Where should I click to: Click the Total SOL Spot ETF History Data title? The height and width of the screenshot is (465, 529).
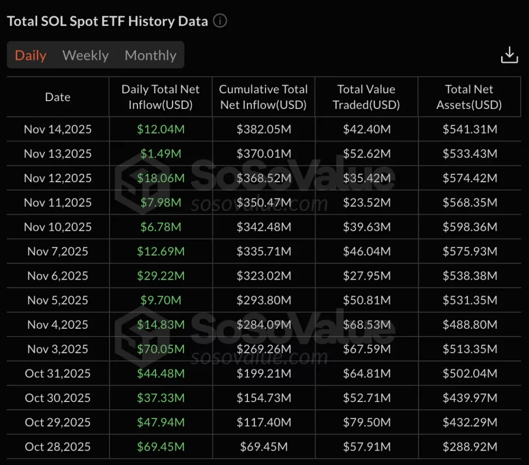pyautogui.click(x=106, y=21)
